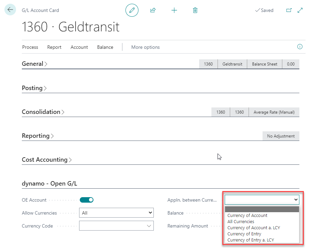Open the Report menu
Image resolution: width=327 pixels, height=248 pixels.
[54, 47]
